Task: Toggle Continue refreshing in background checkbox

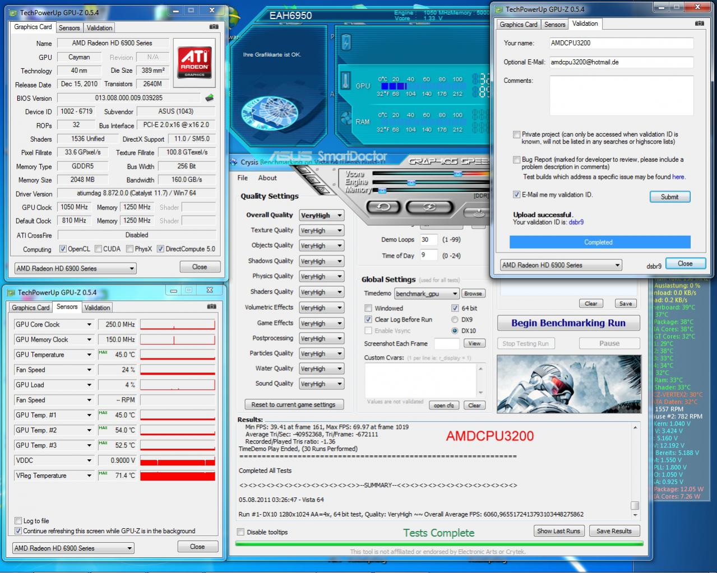Action: click(18, 530)
